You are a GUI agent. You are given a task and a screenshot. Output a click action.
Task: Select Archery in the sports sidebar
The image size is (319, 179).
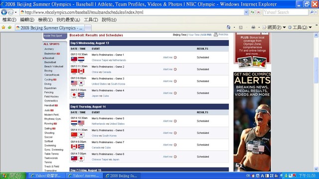(49, 49)
